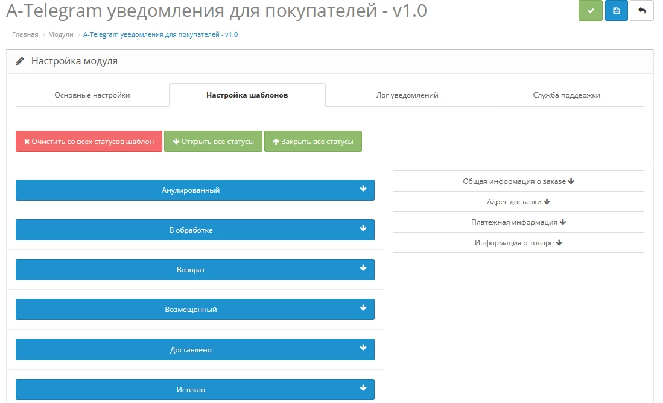This screenshot has width=663, height=403.
Task: Expand the Информация о товаре section
Action: [518, 243]
